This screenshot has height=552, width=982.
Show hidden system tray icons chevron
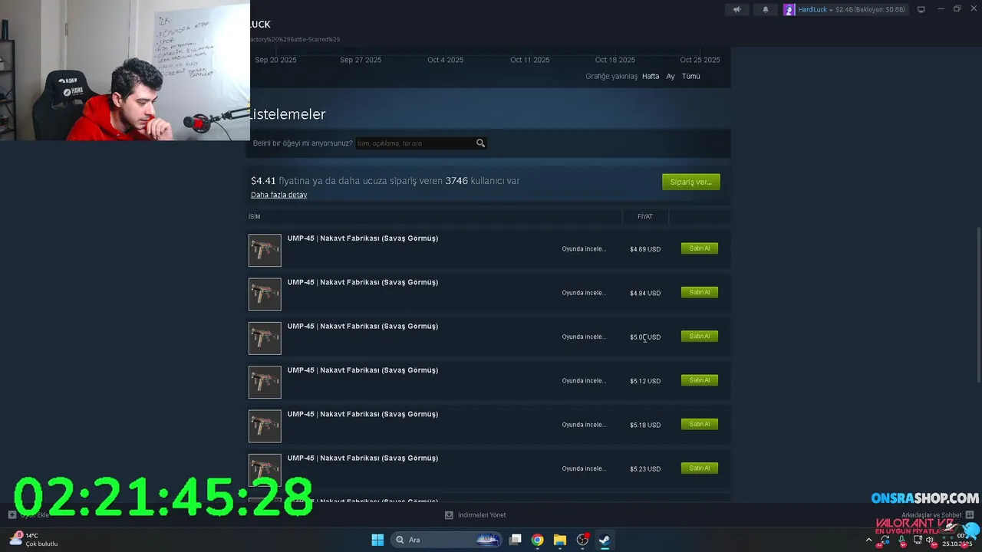868,540
